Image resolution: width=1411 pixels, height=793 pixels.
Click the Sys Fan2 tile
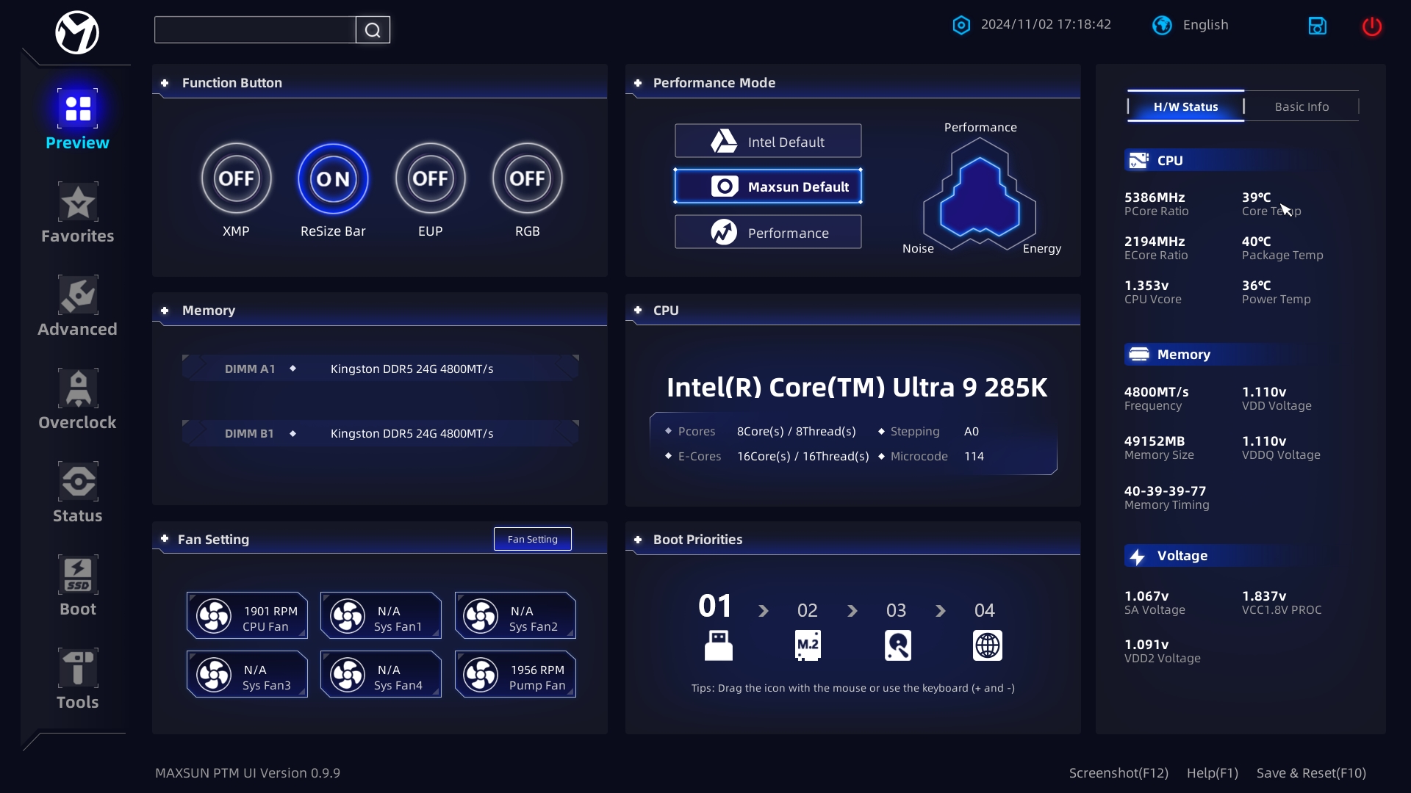click(x=515, y=615)
